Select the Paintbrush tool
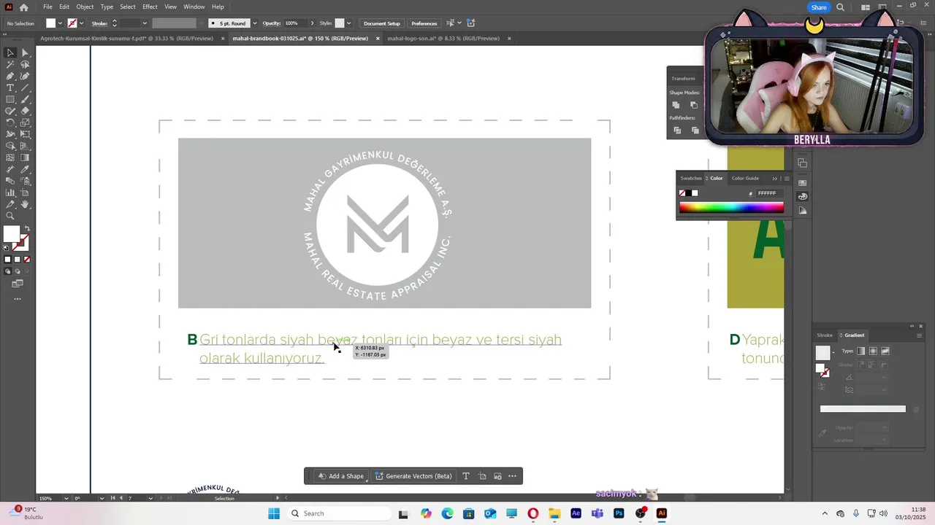935x525 pixels. click(25, 99)
